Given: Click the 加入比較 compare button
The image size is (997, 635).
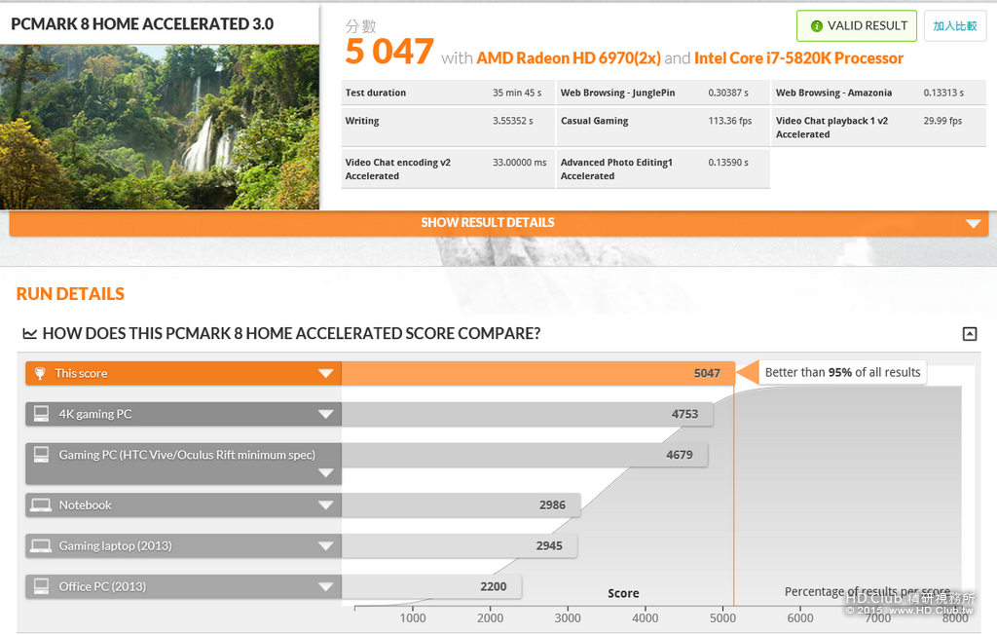Looking at the screenshot, I should click(x=954, y=26).
